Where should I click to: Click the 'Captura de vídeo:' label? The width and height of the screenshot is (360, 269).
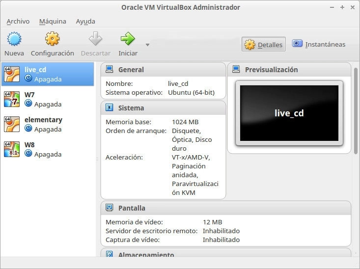pyautogui.click(x=133, y=240)
